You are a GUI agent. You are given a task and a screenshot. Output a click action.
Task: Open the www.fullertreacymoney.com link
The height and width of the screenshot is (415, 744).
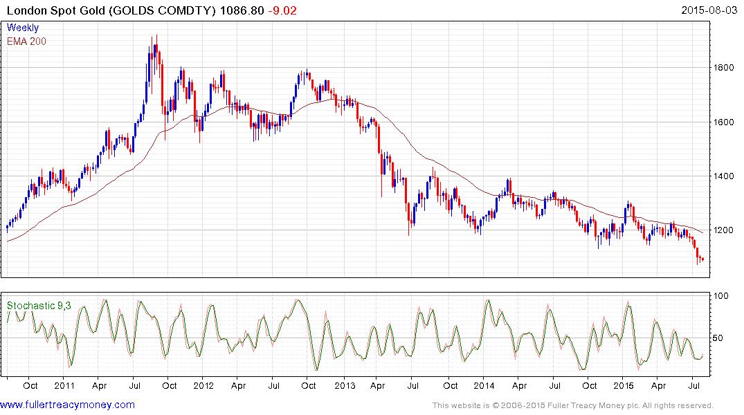tap(67, 405)
